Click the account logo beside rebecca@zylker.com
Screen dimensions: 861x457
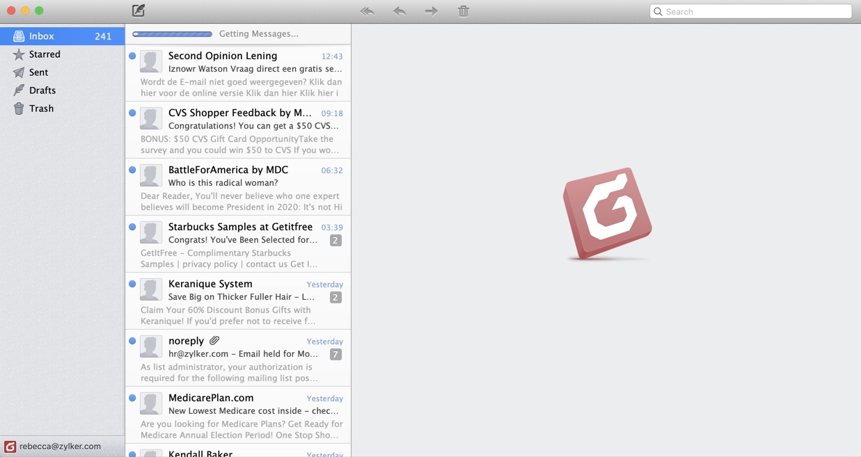tap(10, 447)
